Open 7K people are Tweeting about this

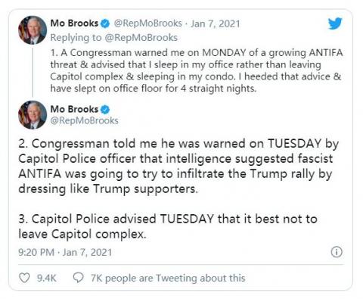pyautogui.click(x=168, y=278)
